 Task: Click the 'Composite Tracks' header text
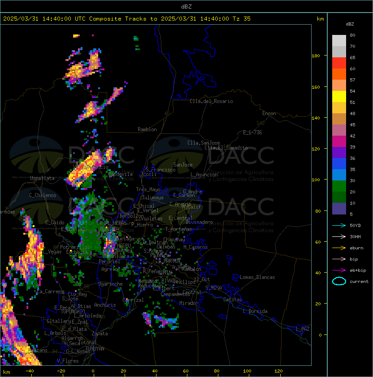pyautogui.click(x=118, y=19)
